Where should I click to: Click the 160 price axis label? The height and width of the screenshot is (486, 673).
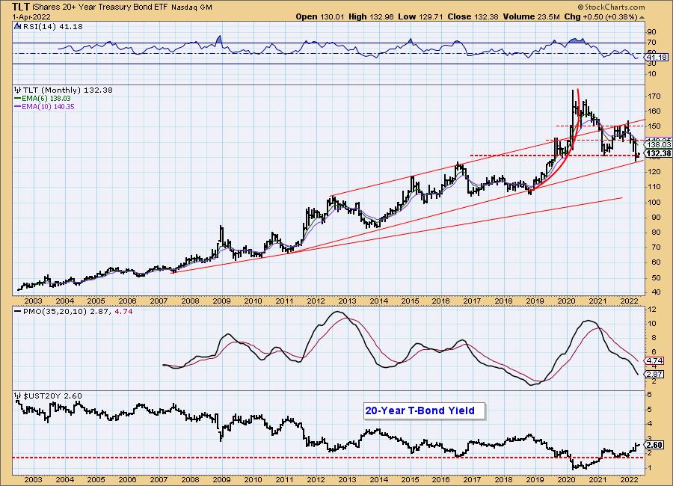[654, 111]
